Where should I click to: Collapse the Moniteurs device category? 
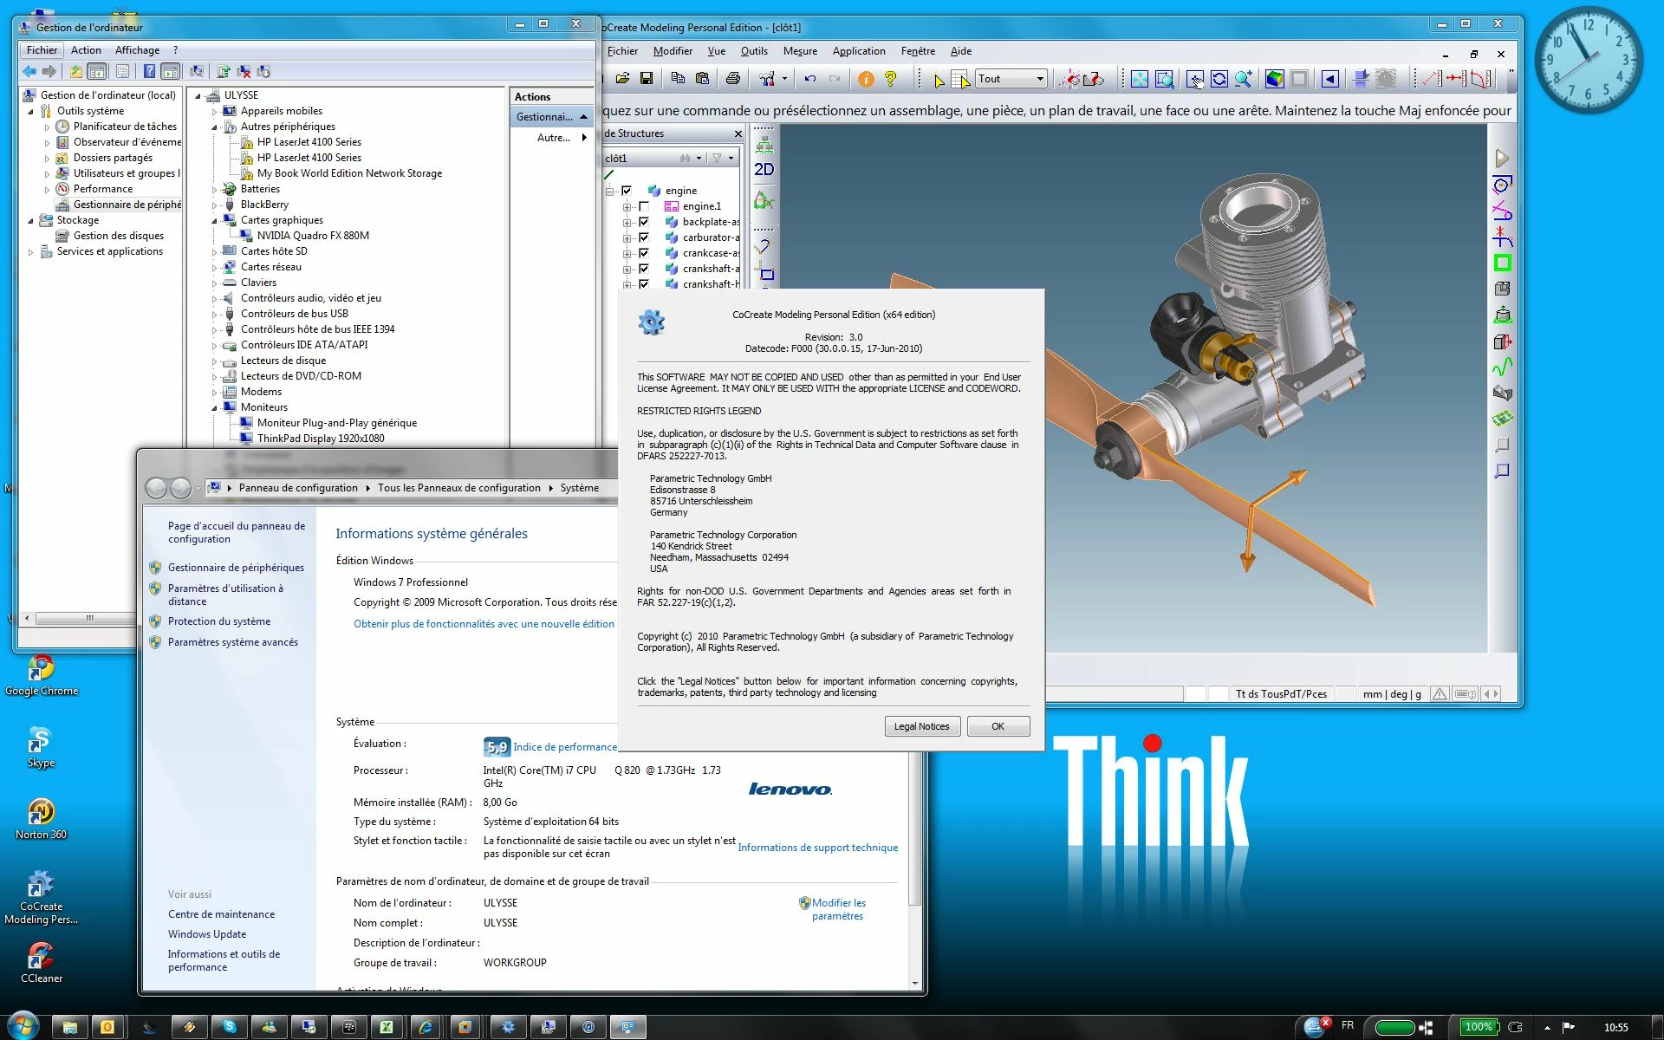[214, 407]
